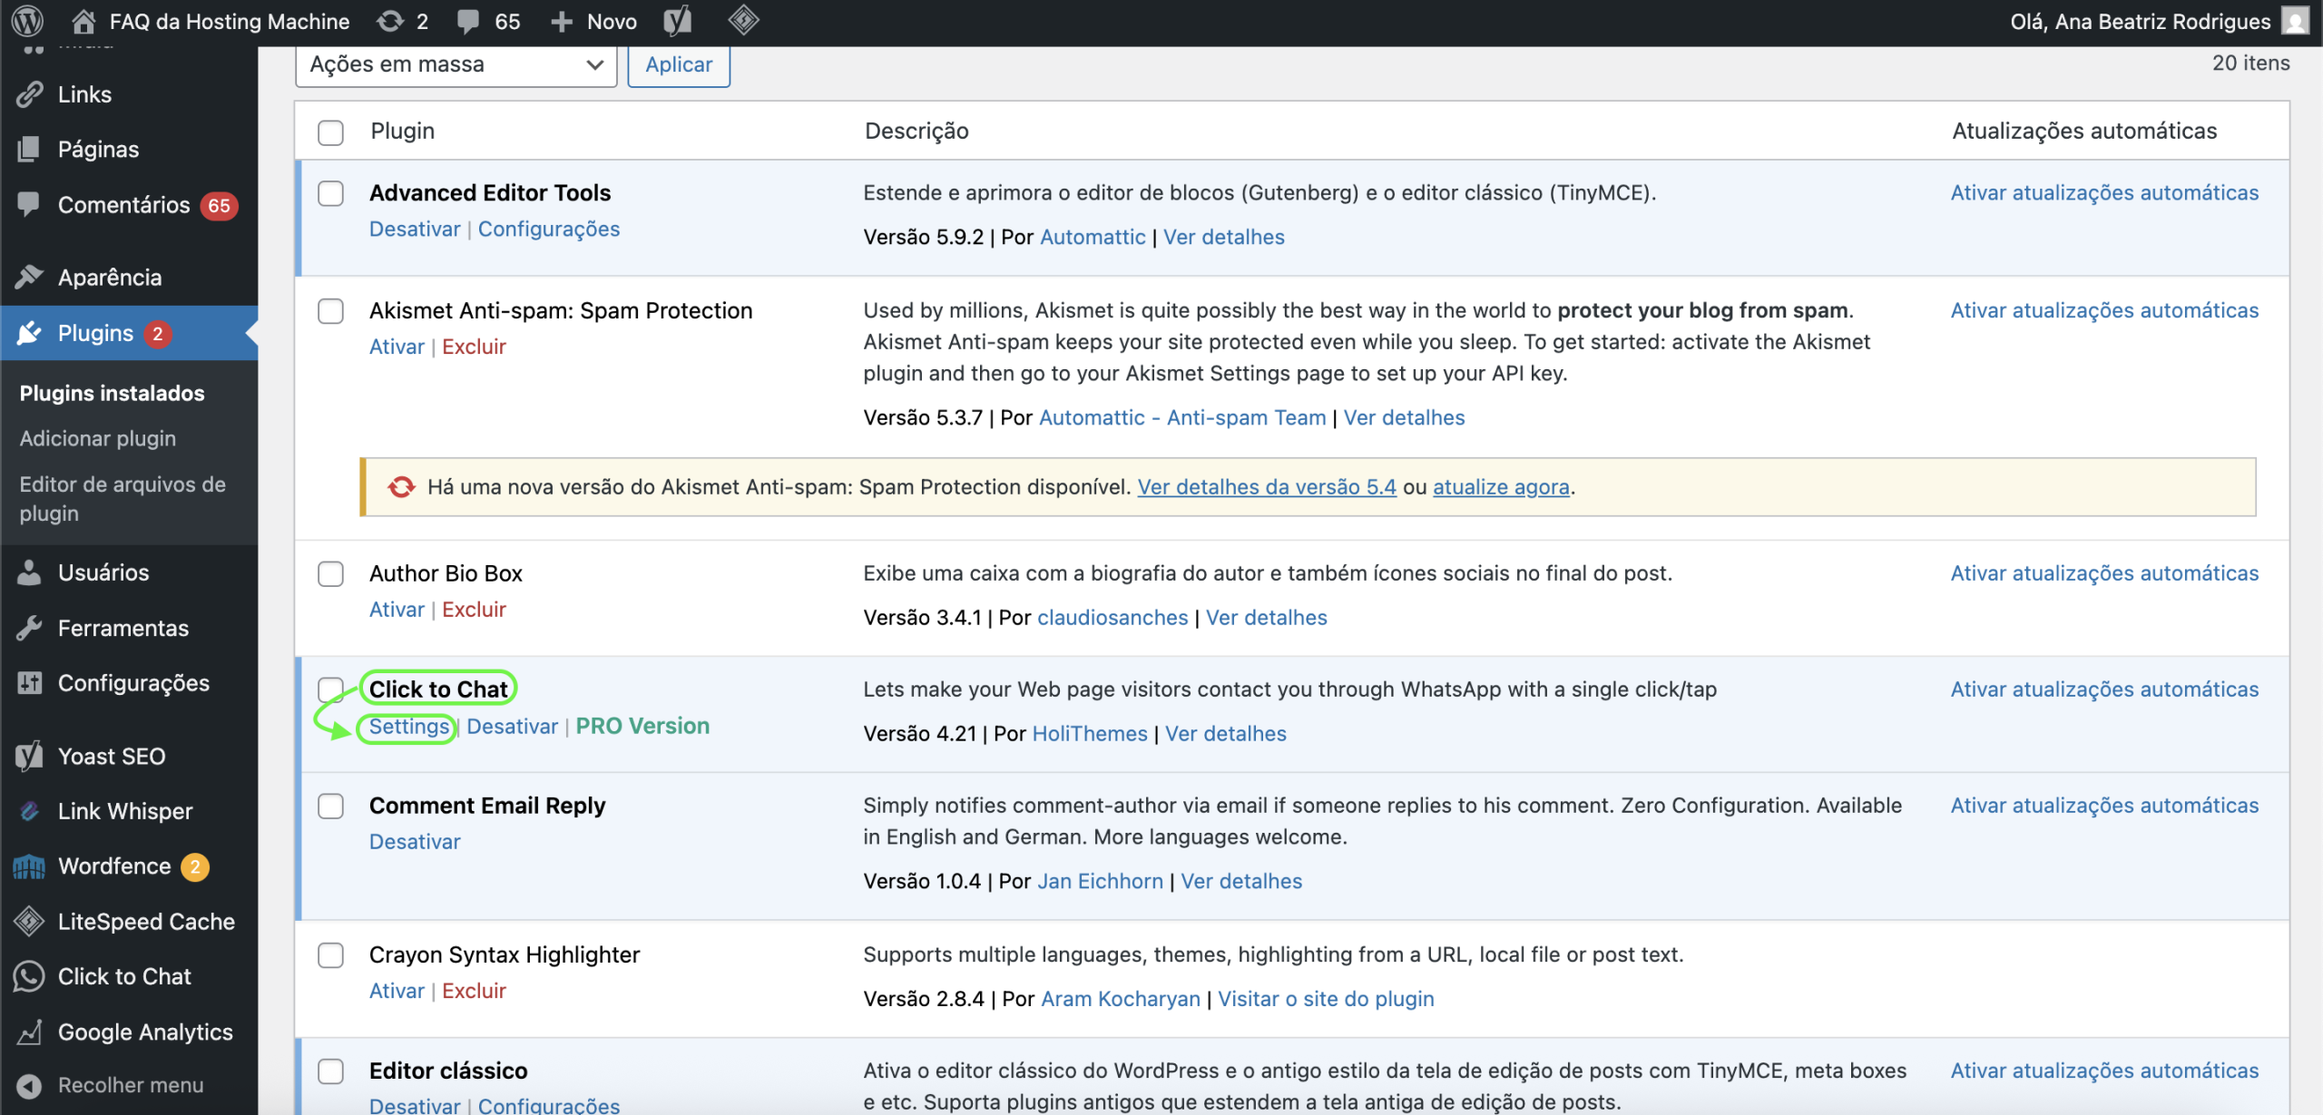Image resolution: width=2323 pixels, height=1115 pixels.
Task: Click Desativar under Comment Email Reply
Action: (415, 842)
